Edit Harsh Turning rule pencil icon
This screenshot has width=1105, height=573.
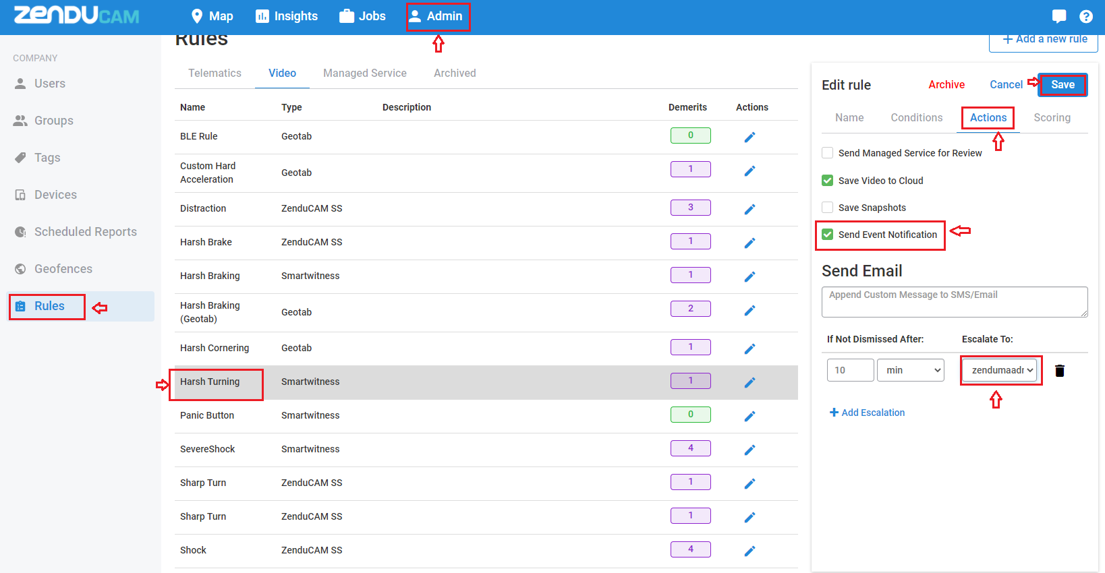click(749, 382)
